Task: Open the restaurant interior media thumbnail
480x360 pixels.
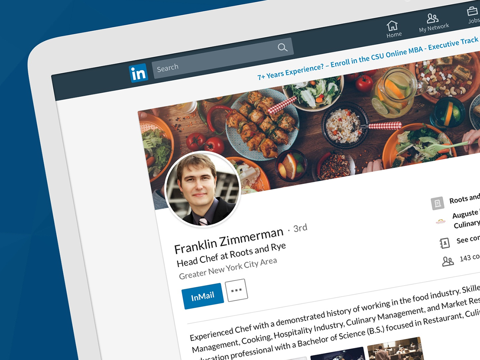Action: click(395, 349)
